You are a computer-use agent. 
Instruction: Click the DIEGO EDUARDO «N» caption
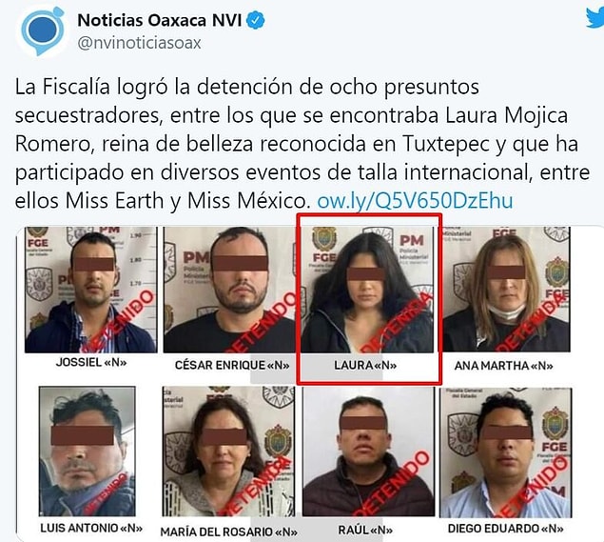pos(505,529)
